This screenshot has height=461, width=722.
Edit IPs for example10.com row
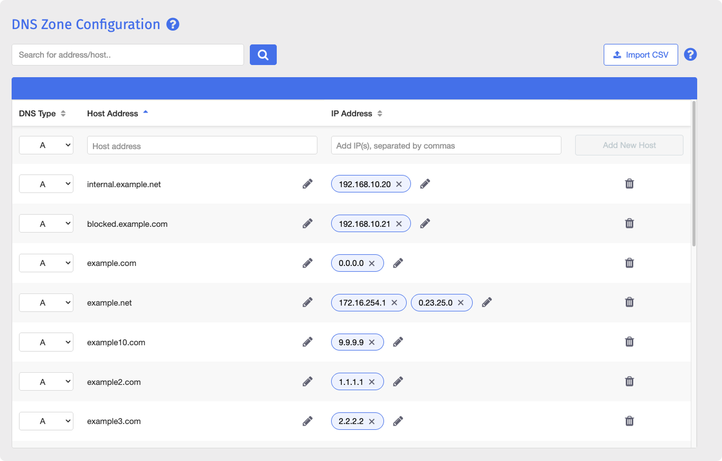point(398,342)
